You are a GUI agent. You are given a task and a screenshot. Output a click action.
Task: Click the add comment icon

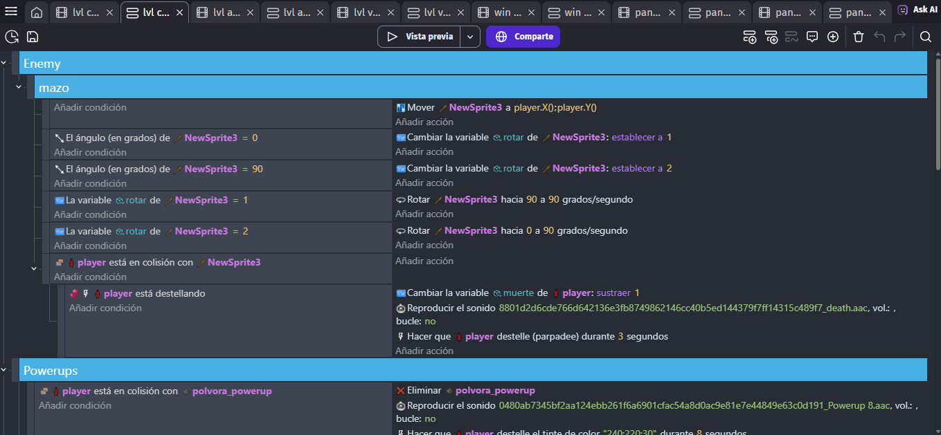coord(812,37)
